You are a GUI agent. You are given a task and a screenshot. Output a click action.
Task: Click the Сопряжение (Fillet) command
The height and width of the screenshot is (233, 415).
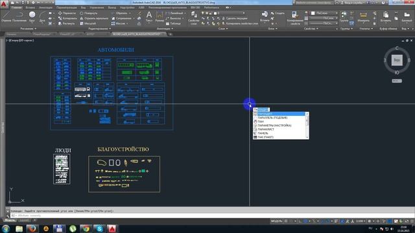coord(121,18)
